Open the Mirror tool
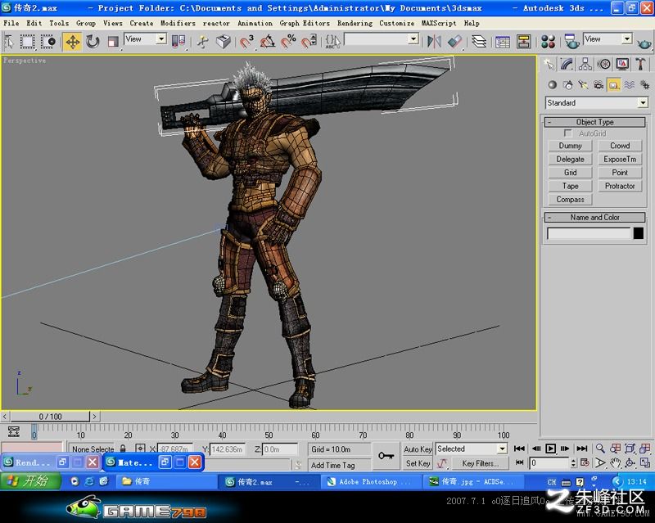The image size is (655, 523). pyautogui.click(x=434, y=42)
